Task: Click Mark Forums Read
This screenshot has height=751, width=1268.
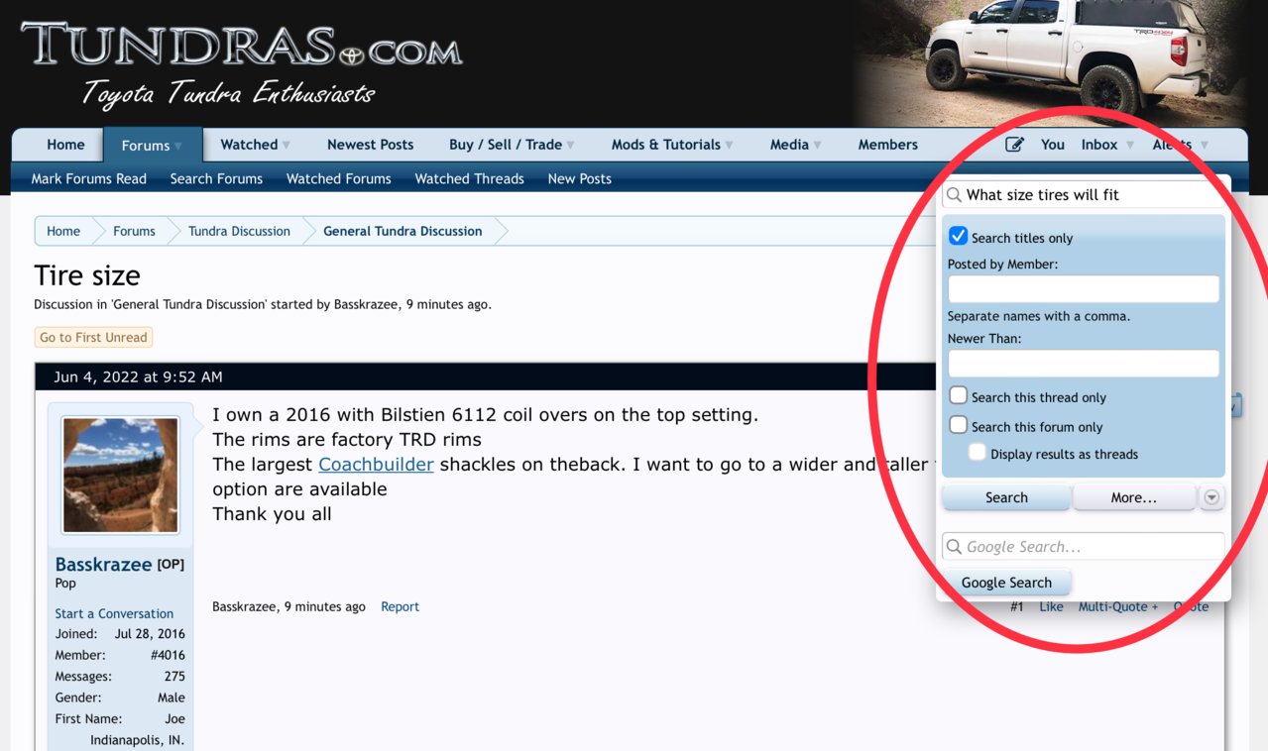Action: pyautogui.click(x=88, y=179)
